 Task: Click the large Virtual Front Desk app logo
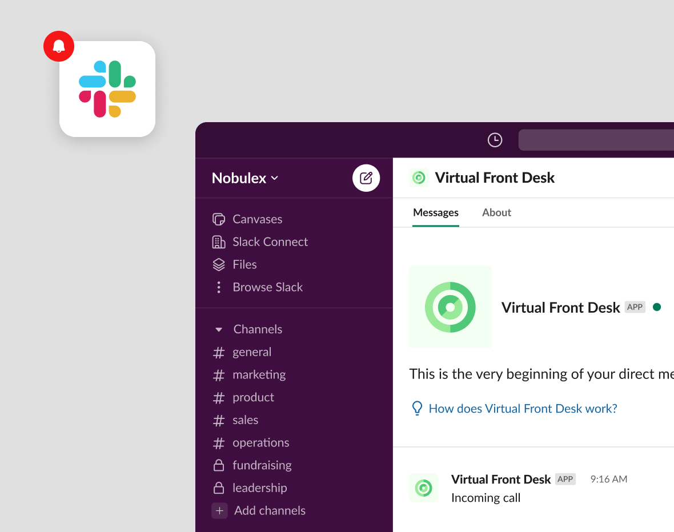click(450, 307)
